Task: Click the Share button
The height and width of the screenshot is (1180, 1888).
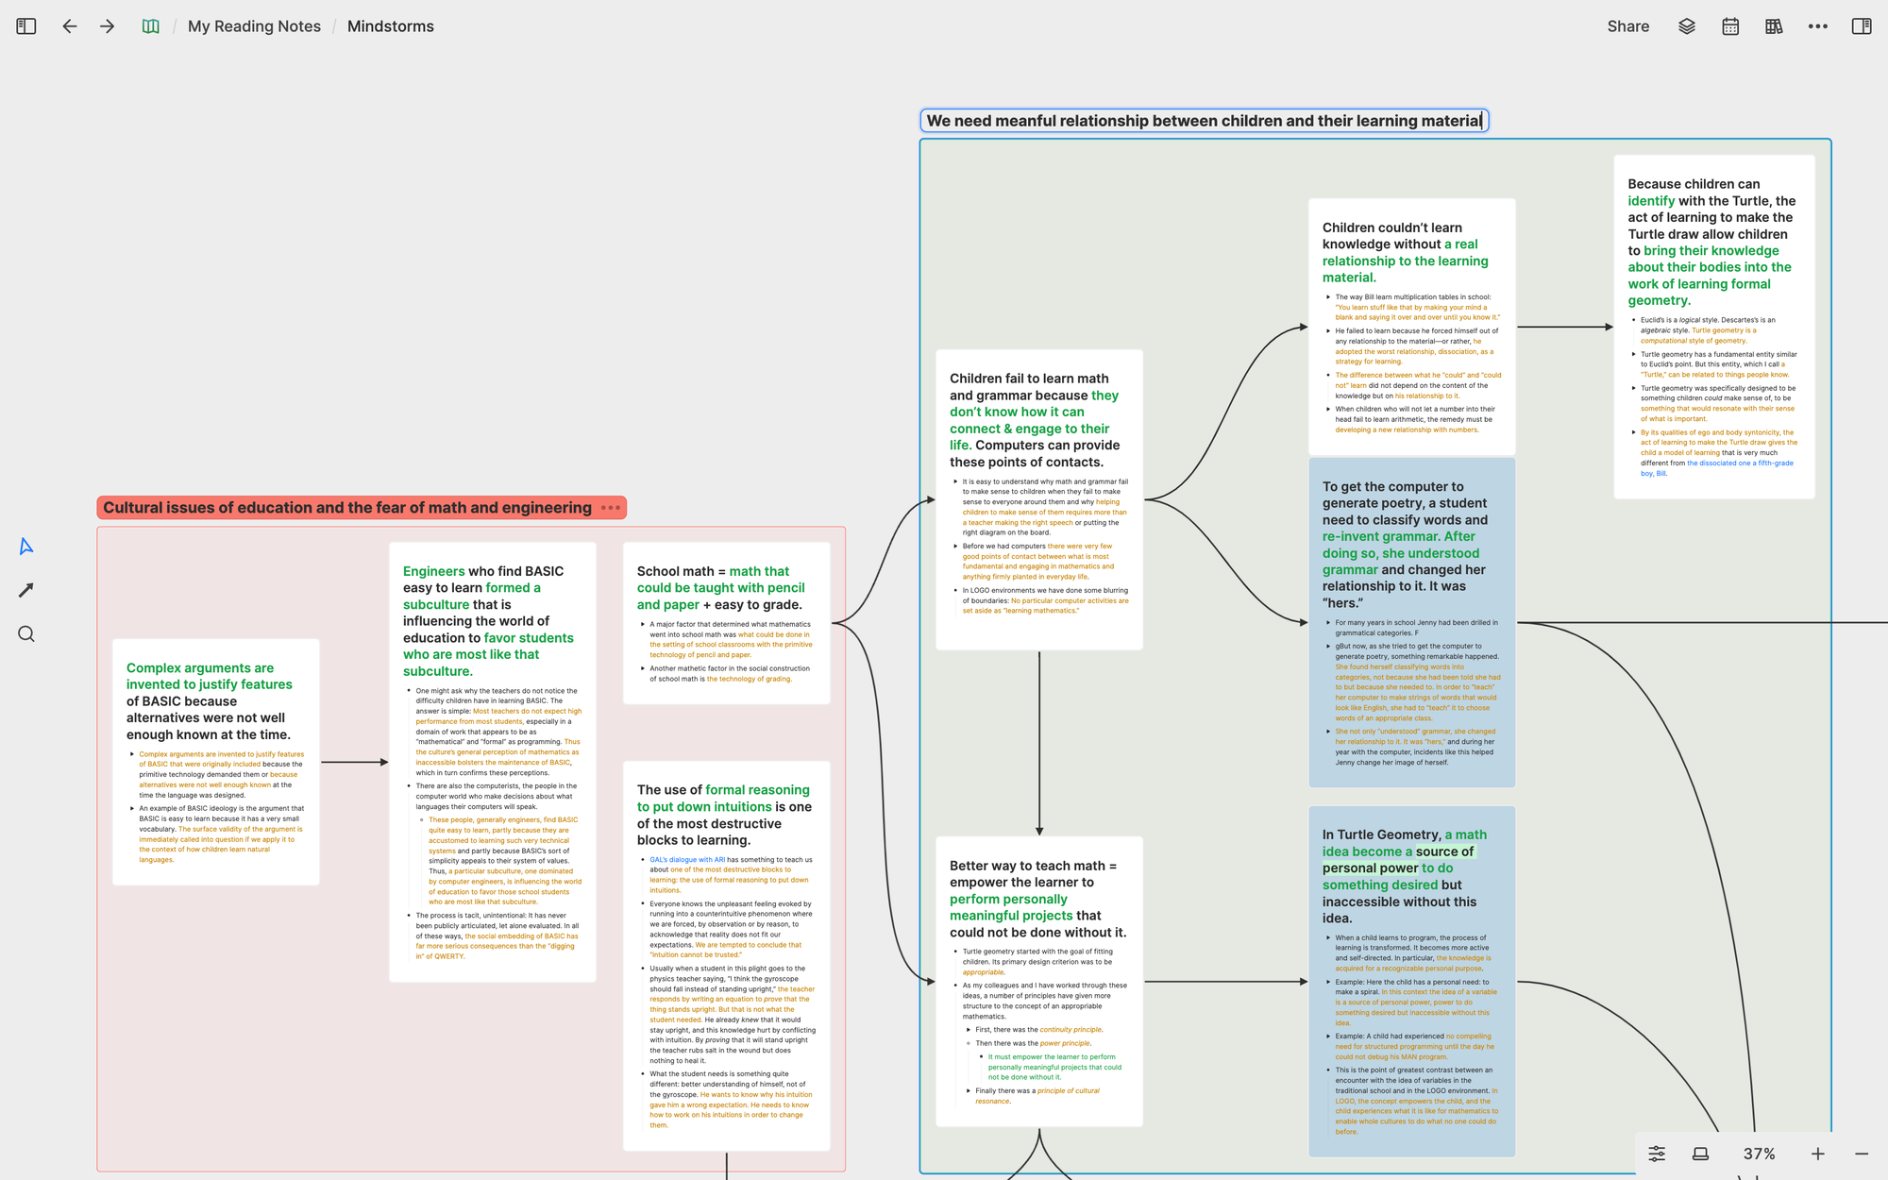Action: pos(1627,26)
